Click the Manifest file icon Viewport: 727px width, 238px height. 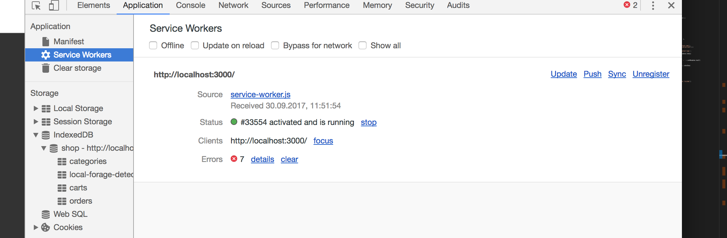46,42
